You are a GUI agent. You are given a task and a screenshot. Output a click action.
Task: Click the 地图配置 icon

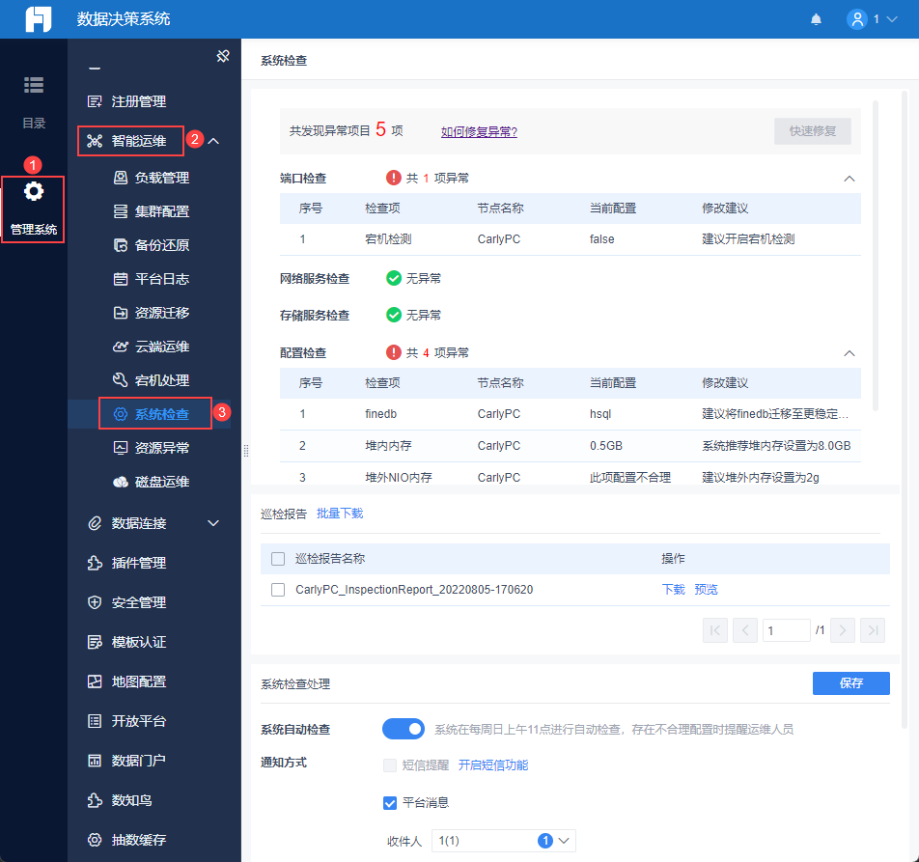[95, 681]
